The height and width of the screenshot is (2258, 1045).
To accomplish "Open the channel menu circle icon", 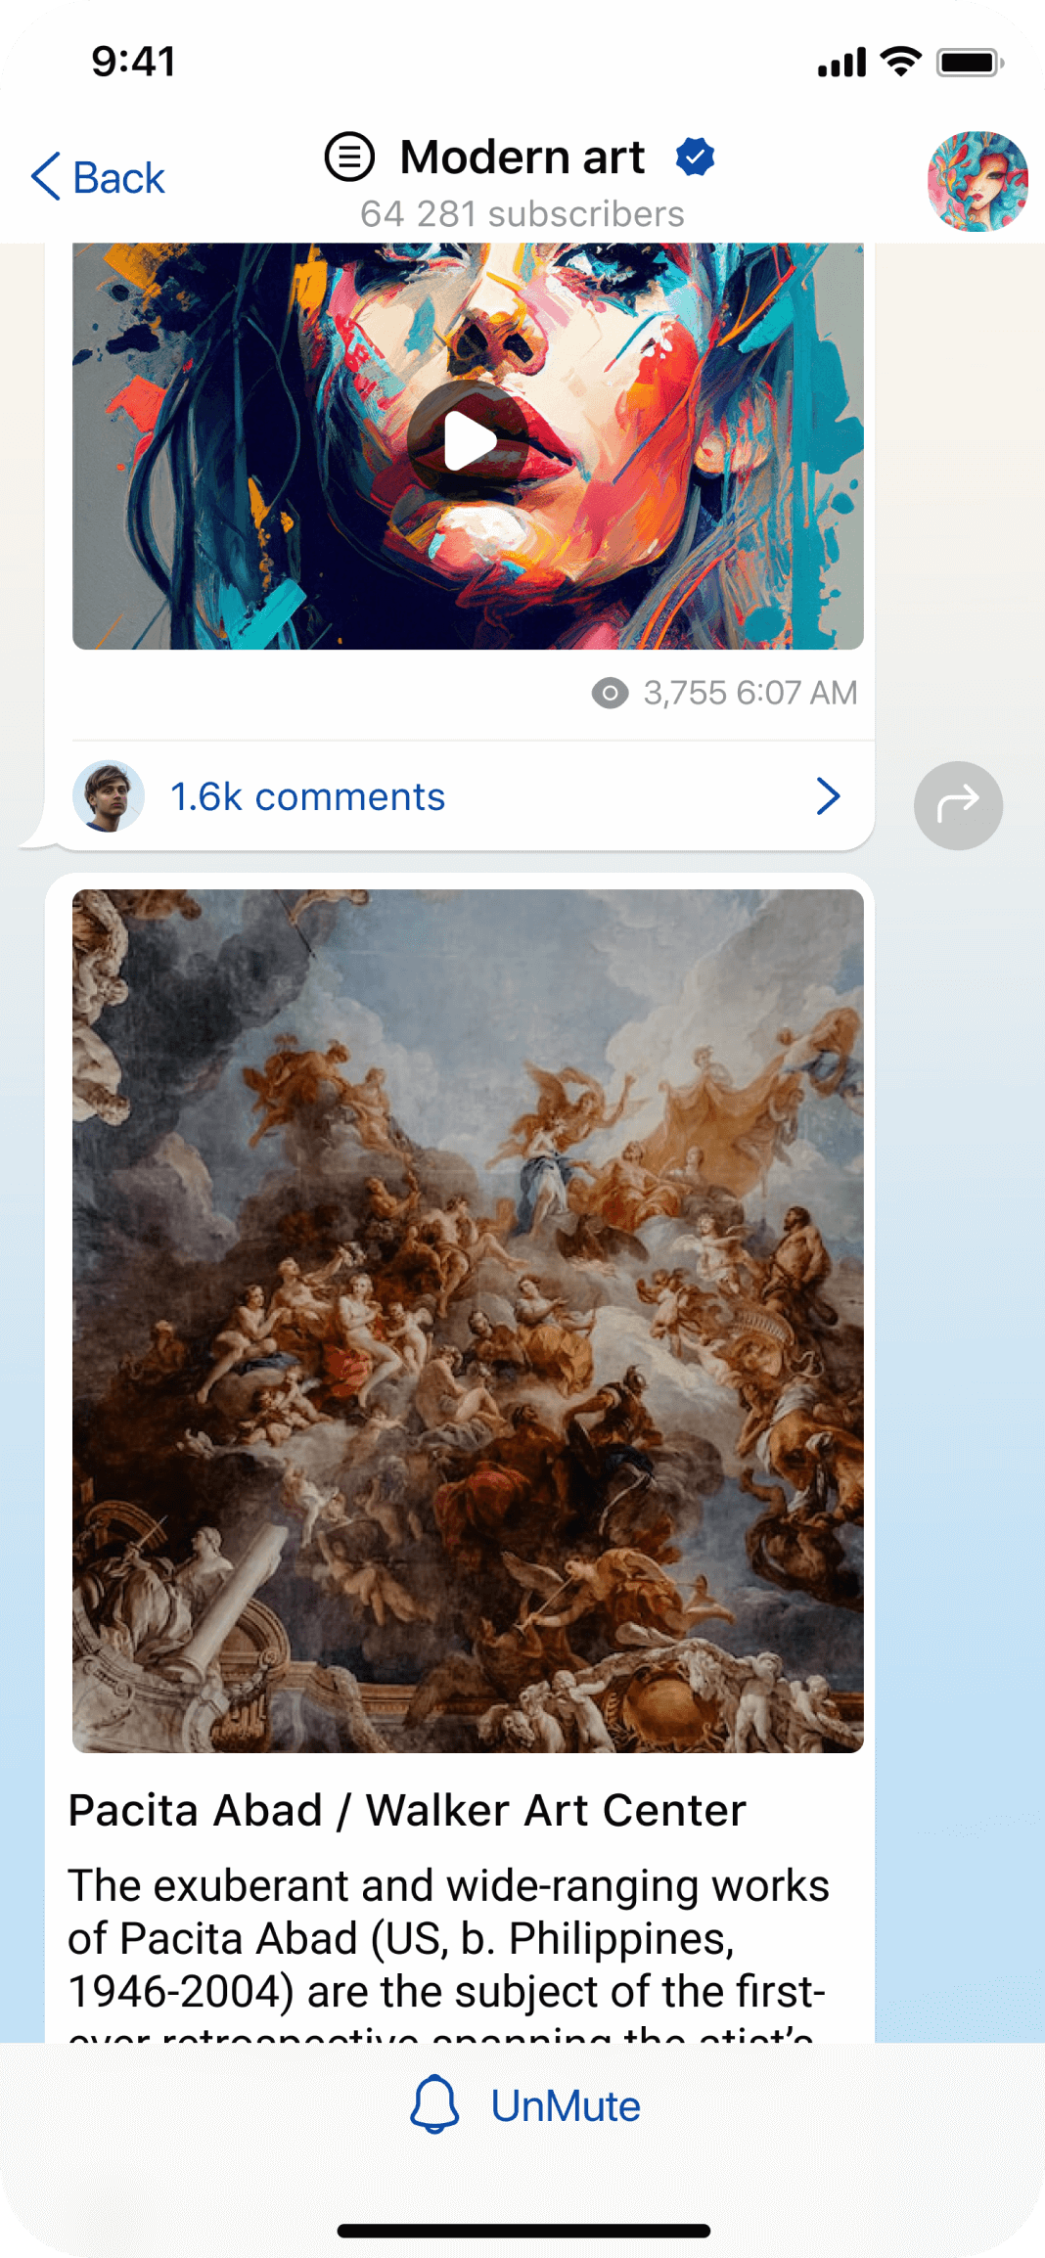I will pyautogui.click(x=349, y=157).
